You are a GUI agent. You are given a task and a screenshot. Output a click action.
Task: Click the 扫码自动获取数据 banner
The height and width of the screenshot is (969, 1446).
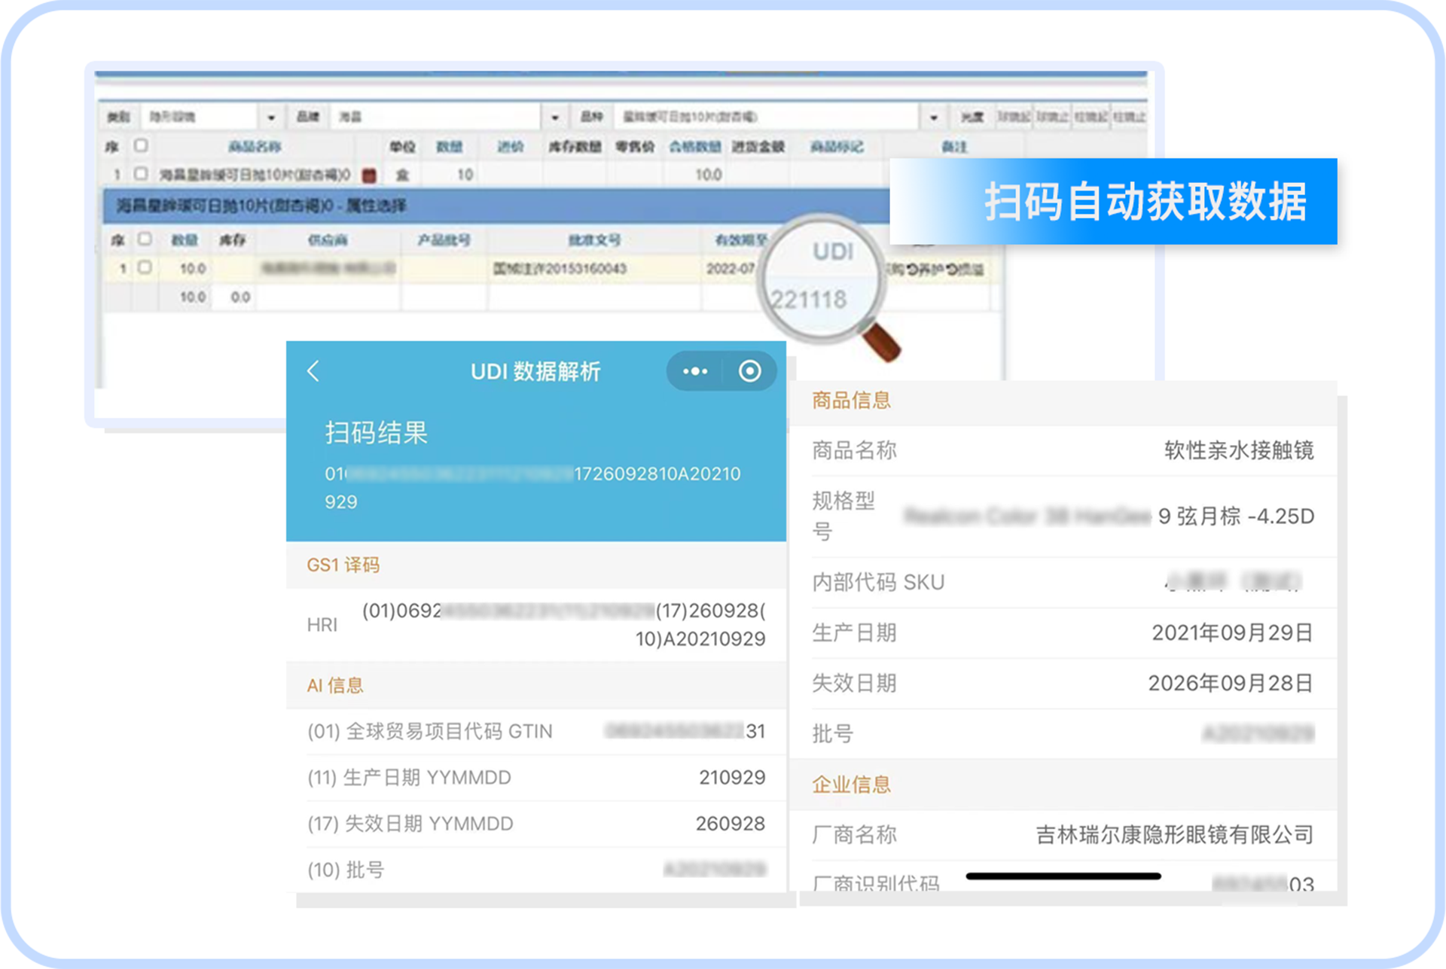(1113, 201)
